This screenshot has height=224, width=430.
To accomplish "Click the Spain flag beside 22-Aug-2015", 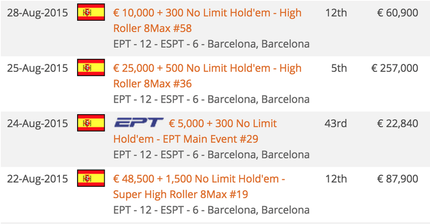I will [91, 178].
